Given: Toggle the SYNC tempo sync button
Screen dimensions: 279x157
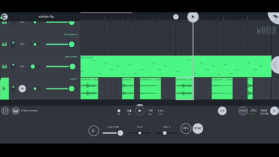Looking at the screenshot, I should [x=197, y=129].
